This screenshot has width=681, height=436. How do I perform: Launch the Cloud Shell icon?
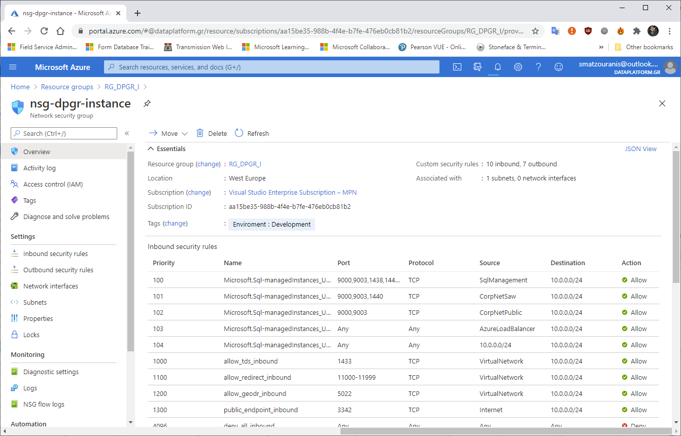click(457, 66)
